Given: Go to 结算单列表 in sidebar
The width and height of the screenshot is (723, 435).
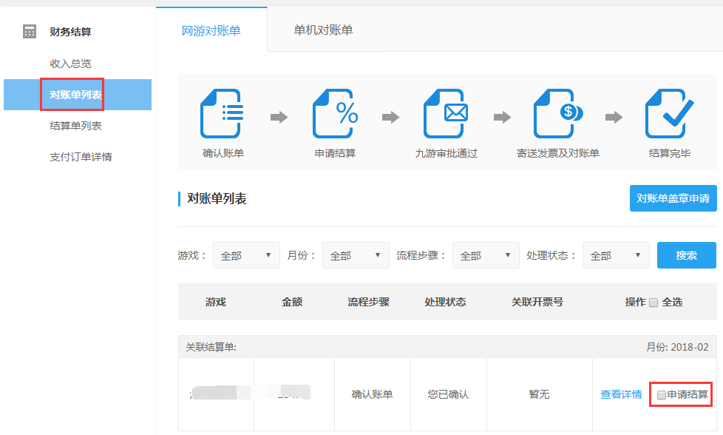Looking at the screenshot, I should pyautogui.click(x=75, y=126).
